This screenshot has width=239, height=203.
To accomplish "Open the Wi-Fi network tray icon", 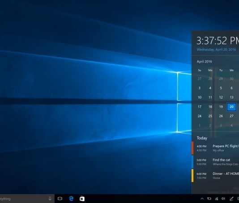I will (x=217, y=199).
